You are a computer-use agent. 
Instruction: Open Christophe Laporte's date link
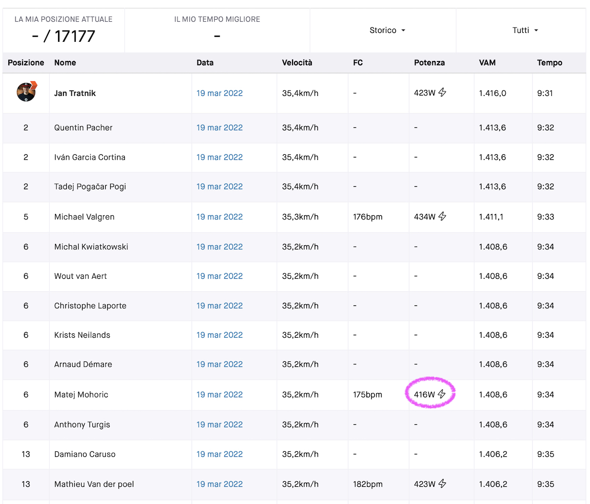pyautogui.click(x=220, y=306)
